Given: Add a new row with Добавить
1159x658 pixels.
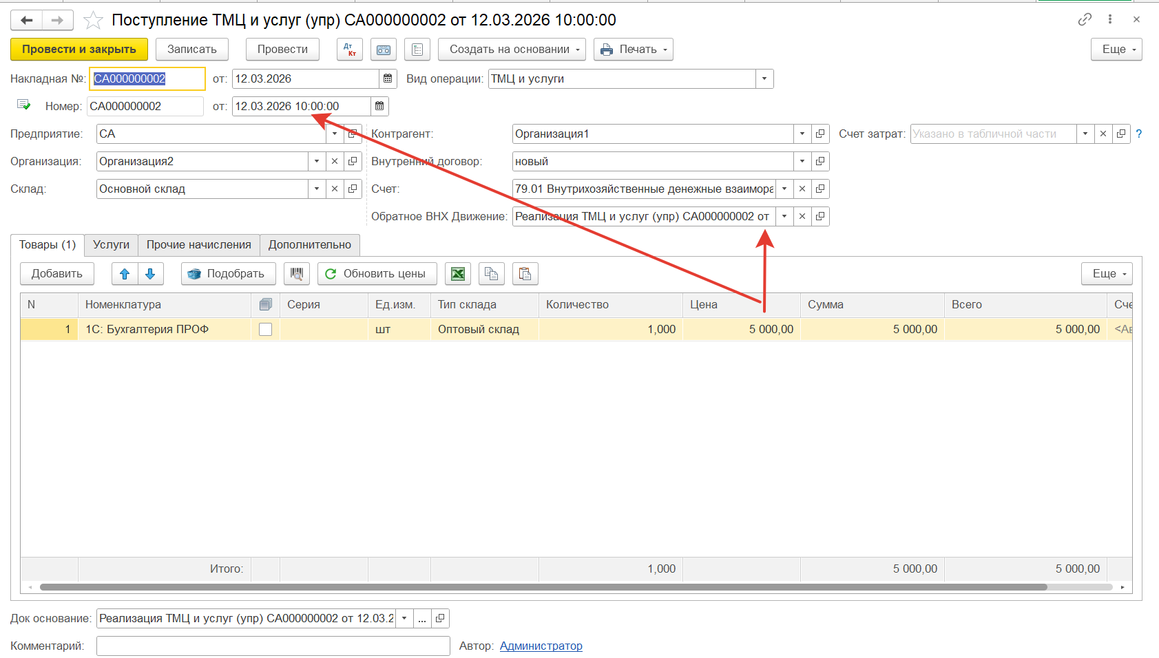Looking at the screenshot, I should coord(57,274).
